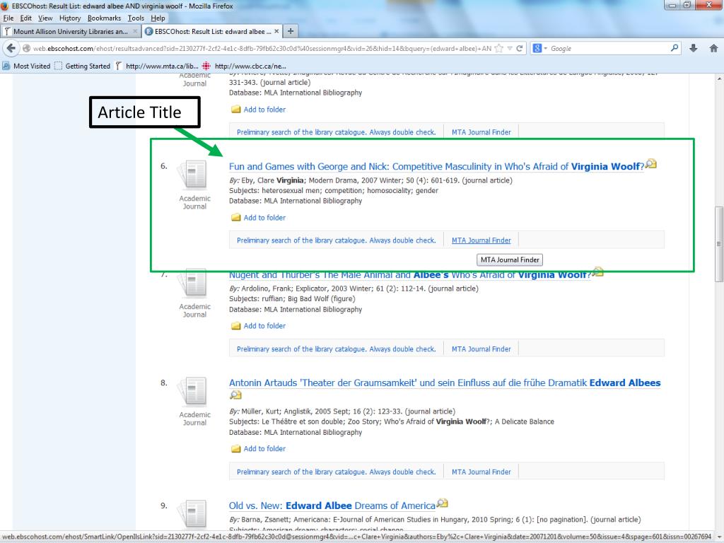
Task: Open the View menu
Action: pyautogui.click(x=45, y=18)
